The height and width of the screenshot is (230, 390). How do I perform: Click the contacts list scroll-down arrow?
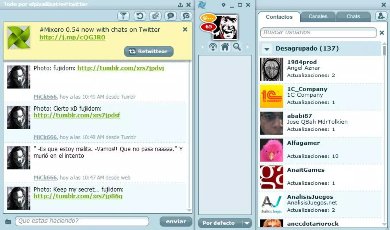click(x=385, y=224)
